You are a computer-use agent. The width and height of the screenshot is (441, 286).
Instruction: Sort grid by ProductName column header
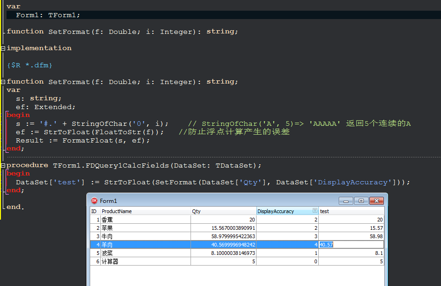tap(145, 211)
